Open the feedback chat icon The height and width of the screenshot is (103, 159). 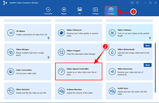pyautogui.click(x=132, y=3)
